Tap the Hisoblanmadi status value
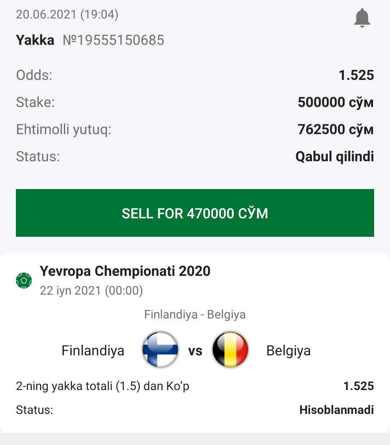Screen dimensions: 390x445 point(336,410)
